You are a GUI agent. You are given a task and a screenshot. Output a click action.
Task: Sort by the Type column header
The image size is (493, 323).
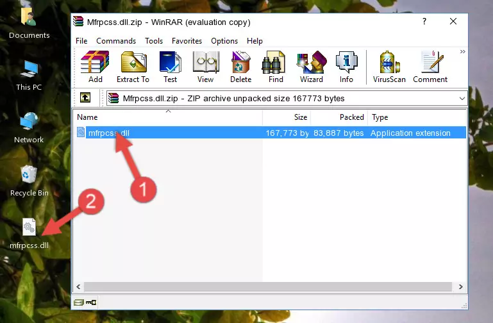tap(417, 117)
